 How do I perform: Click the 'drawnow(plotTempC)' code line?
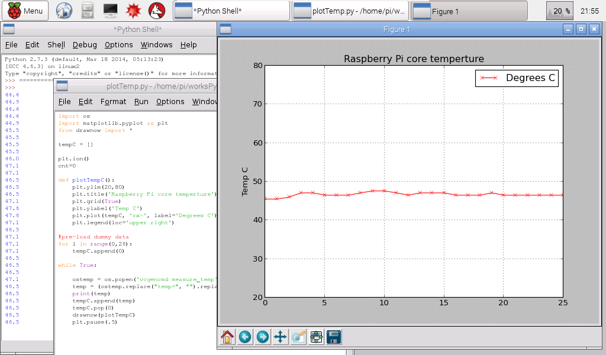(x=104, y=315)
